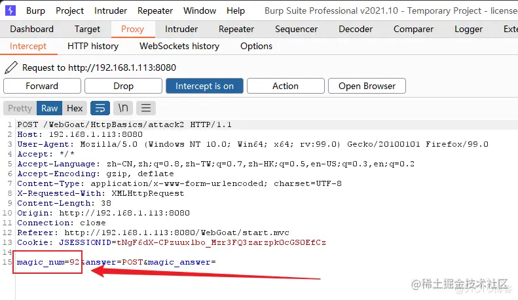
Task: Open the Burp menu
Action: pyautogui.click(x=35, y=10)
